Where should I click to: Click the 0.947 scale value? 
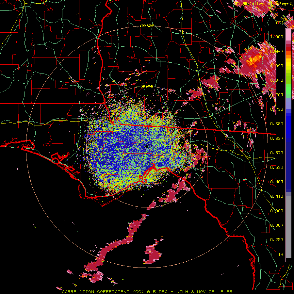click(x=277, y=51)
